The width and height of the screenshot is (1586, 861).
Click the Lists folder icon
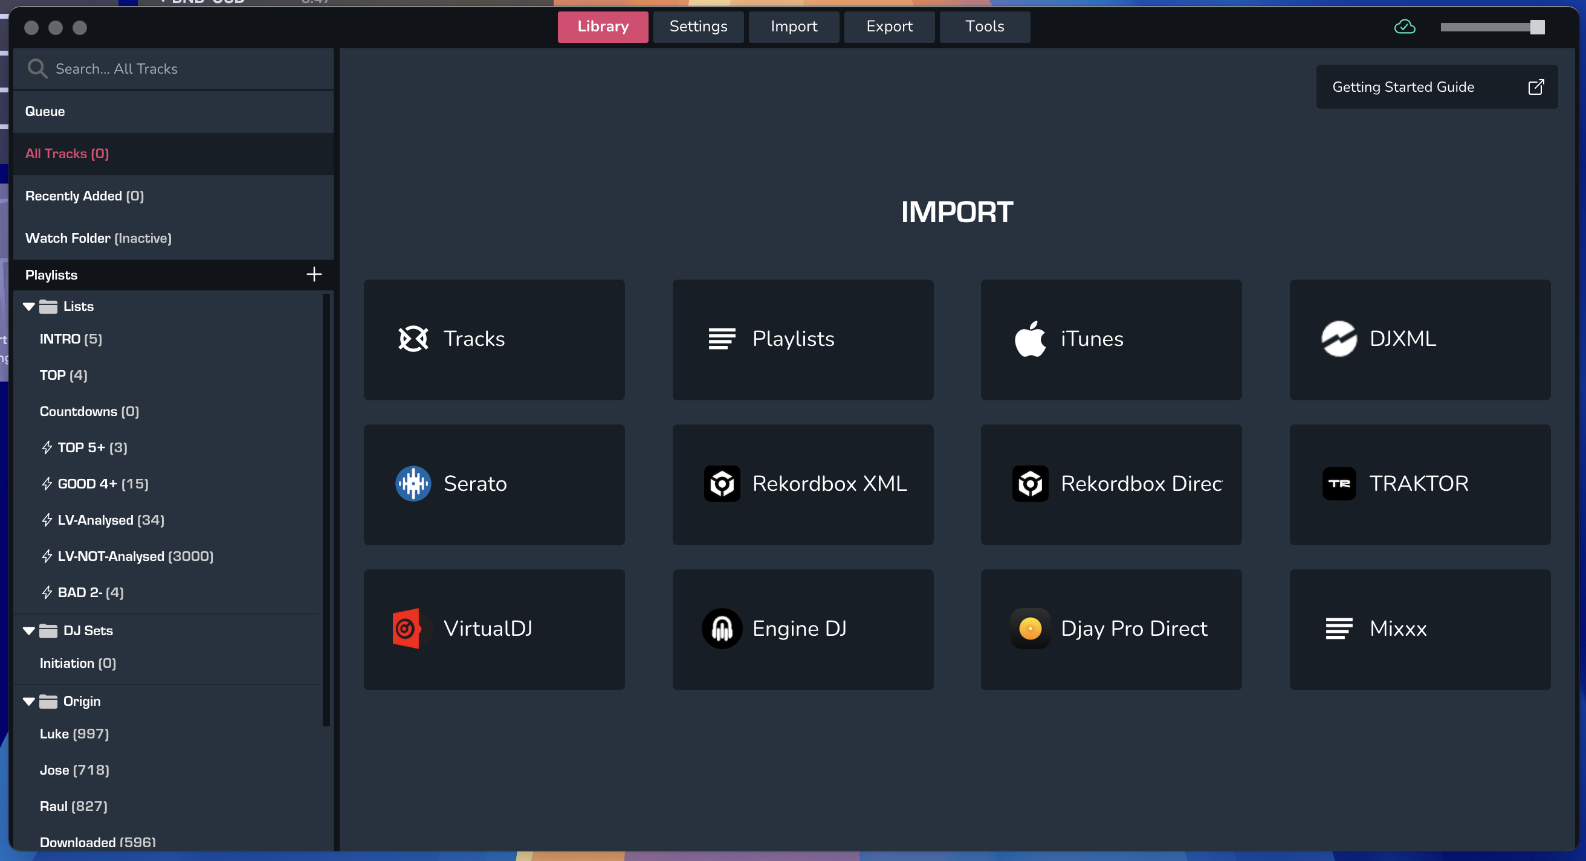pos(48,307)
